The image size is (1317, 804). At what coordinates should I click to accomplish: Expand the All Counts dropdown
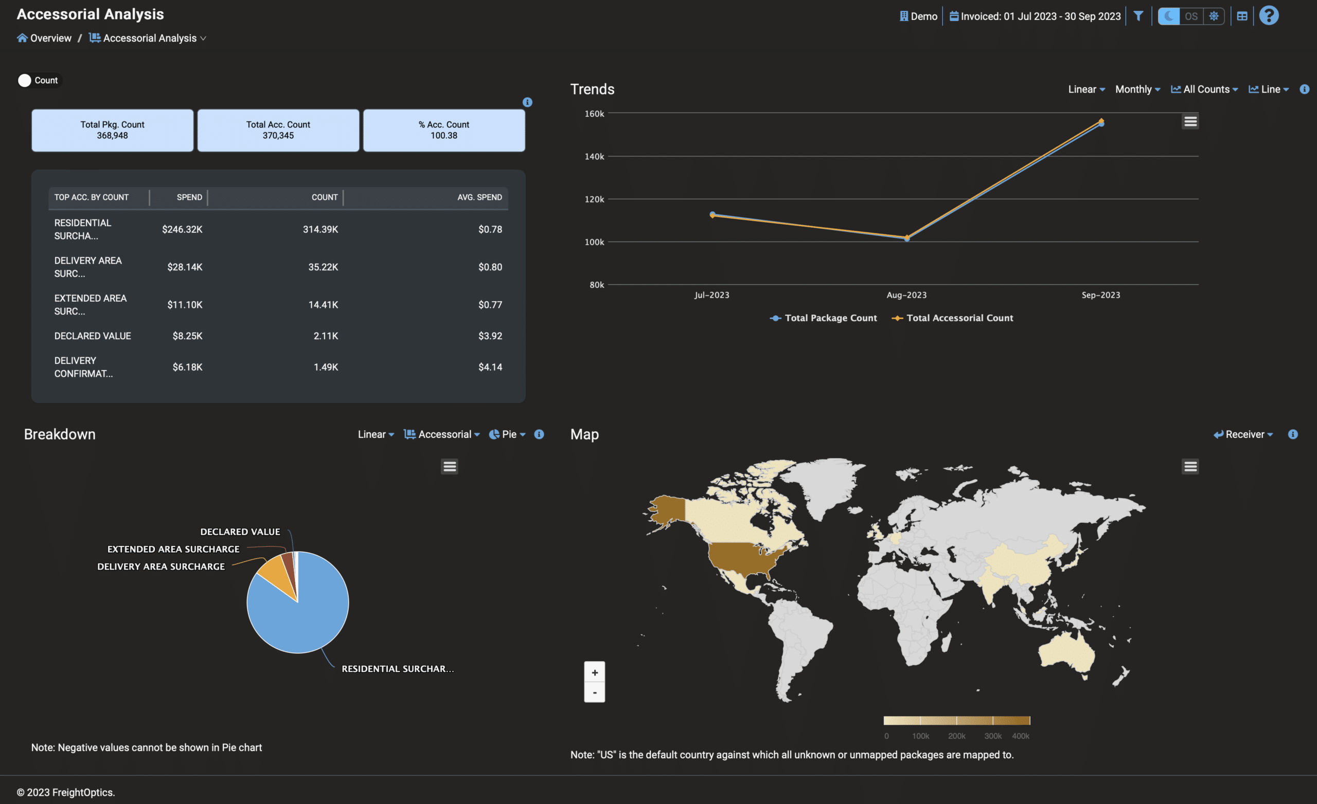point(1205,89)
